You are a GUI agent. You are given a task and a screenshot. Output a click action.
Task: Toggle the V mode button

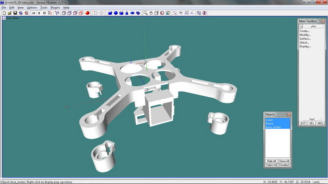(x=39, y=13)
